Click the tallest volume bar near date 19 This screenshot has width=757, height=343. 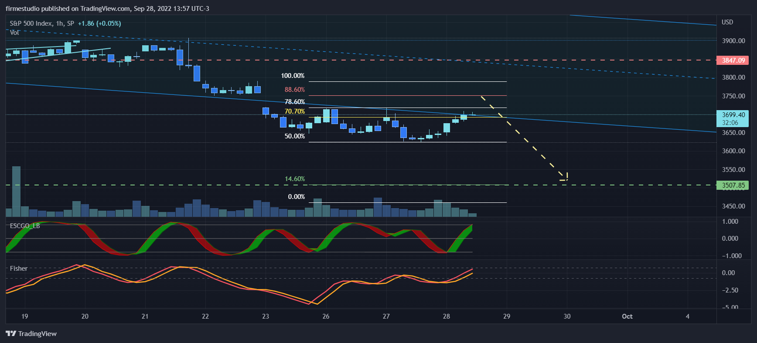16,192
